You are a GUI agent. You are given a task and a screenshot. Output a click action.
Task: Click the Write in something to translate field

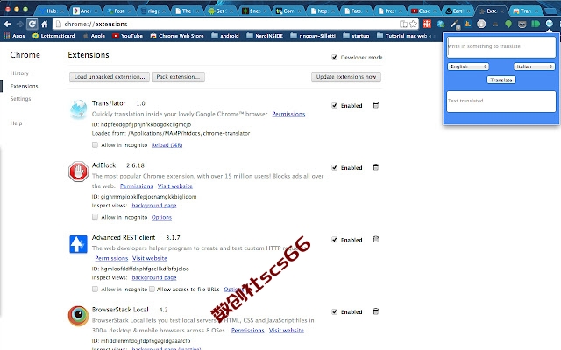tap(501, 46)
